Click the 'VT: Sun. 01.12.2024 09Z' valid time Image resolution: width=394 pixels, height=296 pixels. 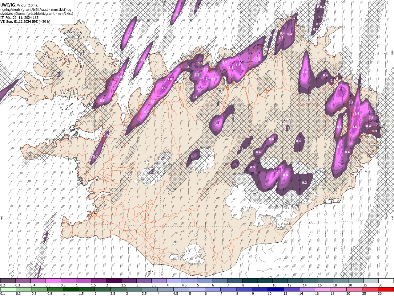[19, 22]
